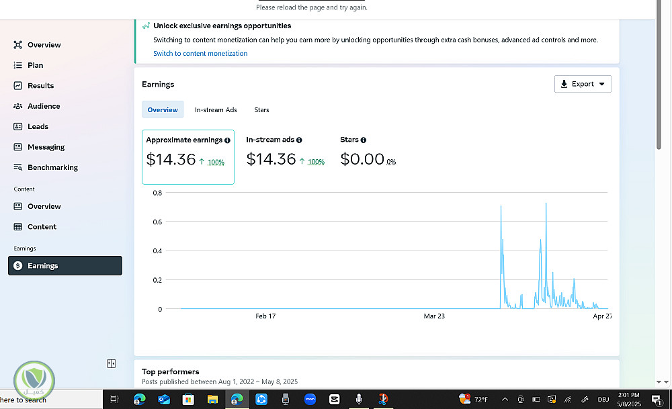Screen dimensions: 672x409
Task: Open Content list under Content section
Action: click(x=42, y=227)
